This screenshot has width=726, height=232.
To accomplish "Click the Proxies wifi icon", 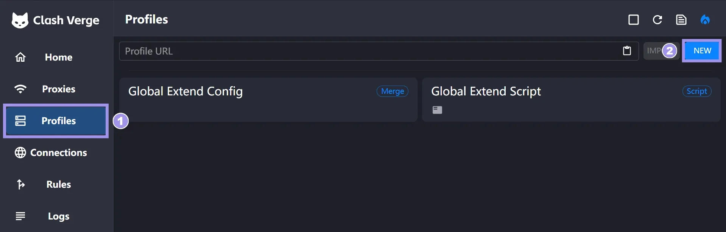I will pos(20,89).
